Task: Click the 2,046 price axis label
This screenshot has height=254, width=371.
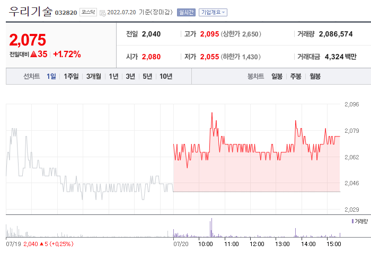Action: 351,183
